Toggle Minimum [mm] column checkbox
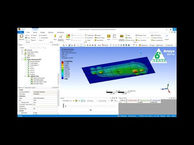Screen dimensions: 194x145 coord(127,100)
